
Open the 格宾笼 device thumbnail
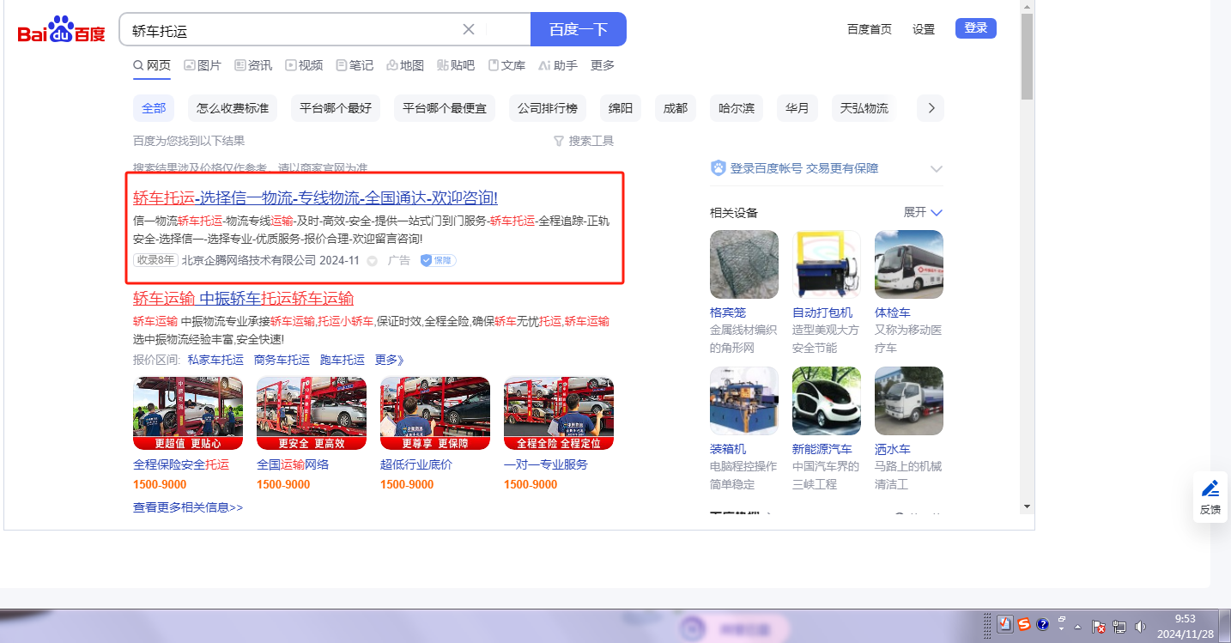(744, 264)
